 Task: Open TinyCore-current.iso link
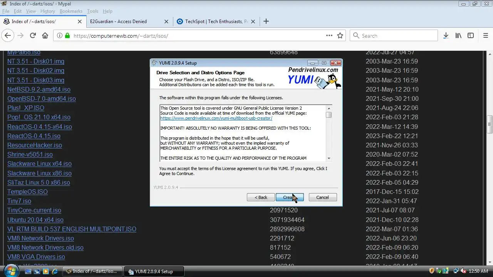(x=34, y=210)
